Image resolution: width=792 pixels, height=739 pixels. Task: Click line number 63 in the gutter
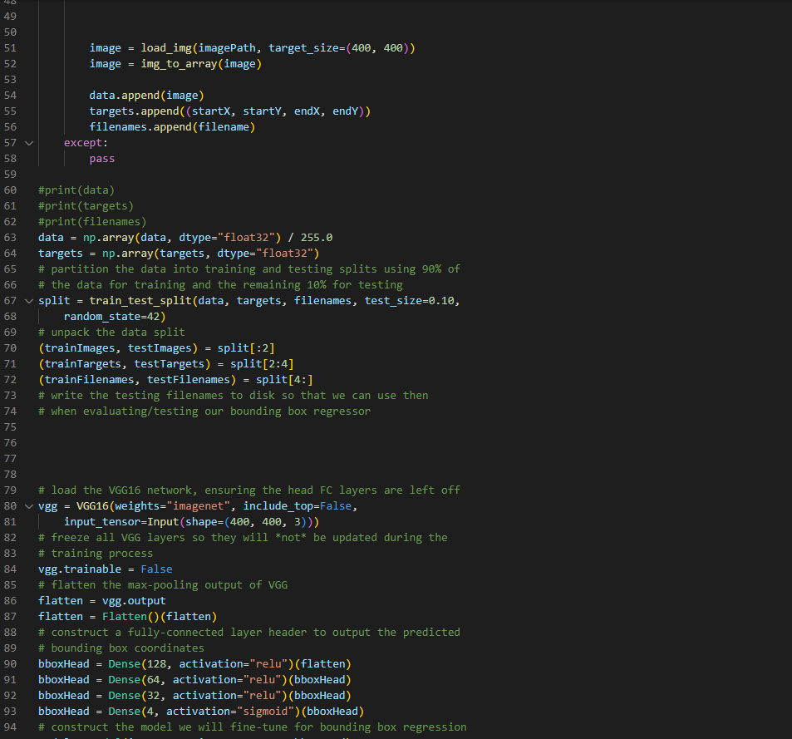10,238
